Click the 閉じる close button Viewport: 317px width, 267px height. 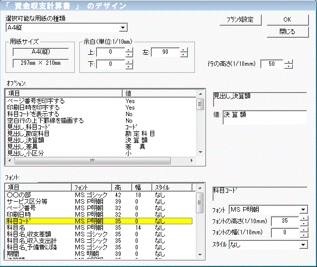click(287, 32)
